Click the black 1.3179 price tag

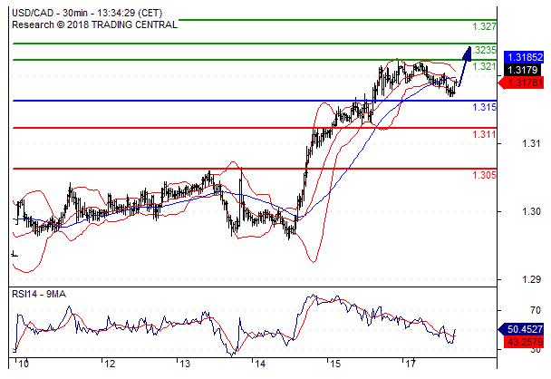[524, 70]
